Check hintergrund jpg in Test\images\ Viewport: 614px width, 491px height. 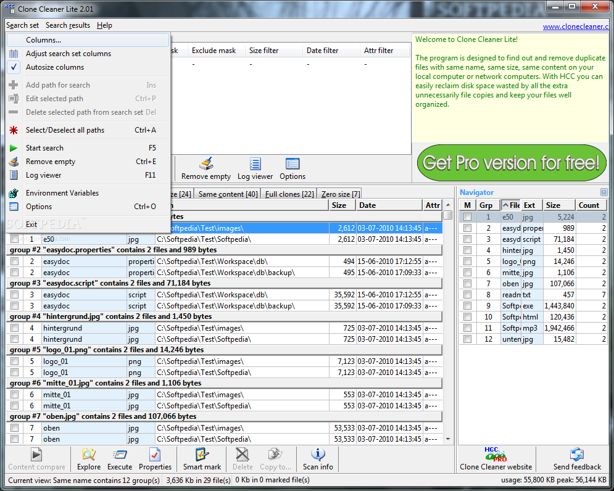(14, 328)
